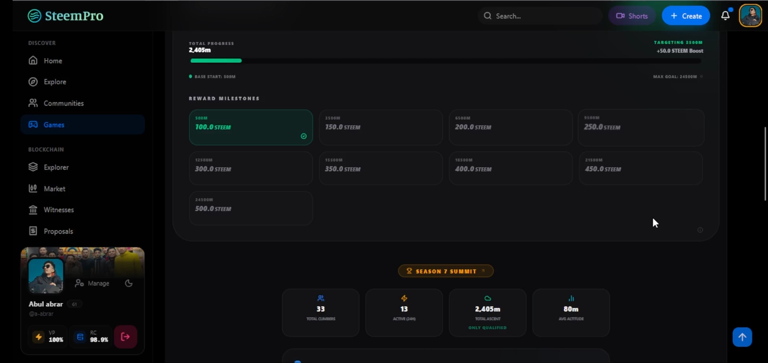Click the 'BASE START: 500M' label
The width and height of the screenshot is (768, 363).
point(215,77)
